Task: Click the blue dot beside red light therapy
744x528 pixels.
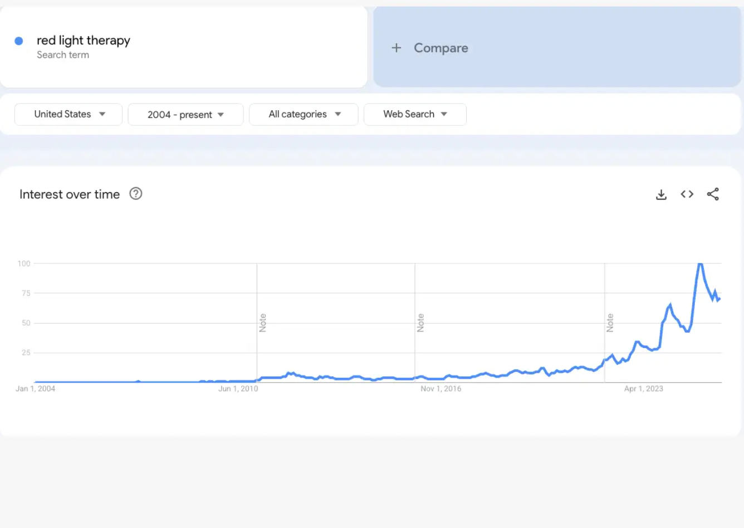Action: pyautogui.click(x=19, y=41)
